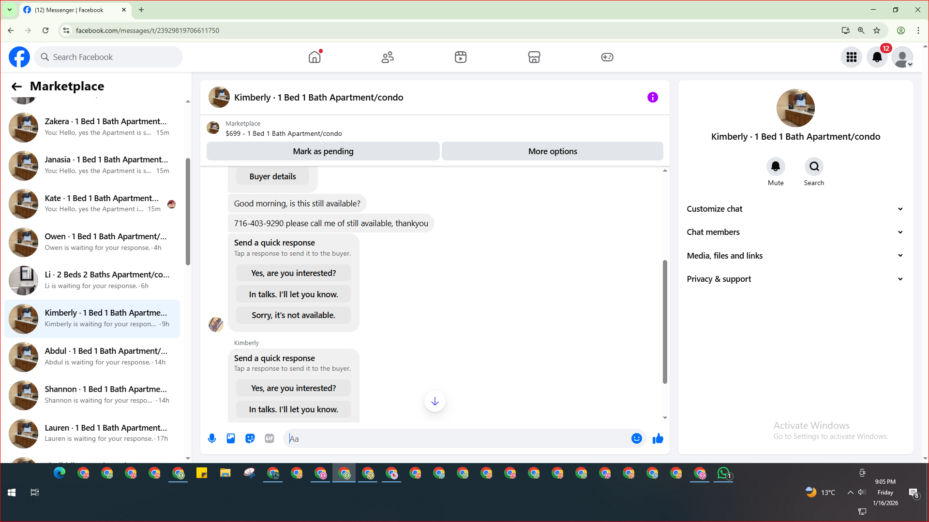Viewport: 929px width, 522px height.
Task: Toggle conversation information panel icon
Action: 652,97
